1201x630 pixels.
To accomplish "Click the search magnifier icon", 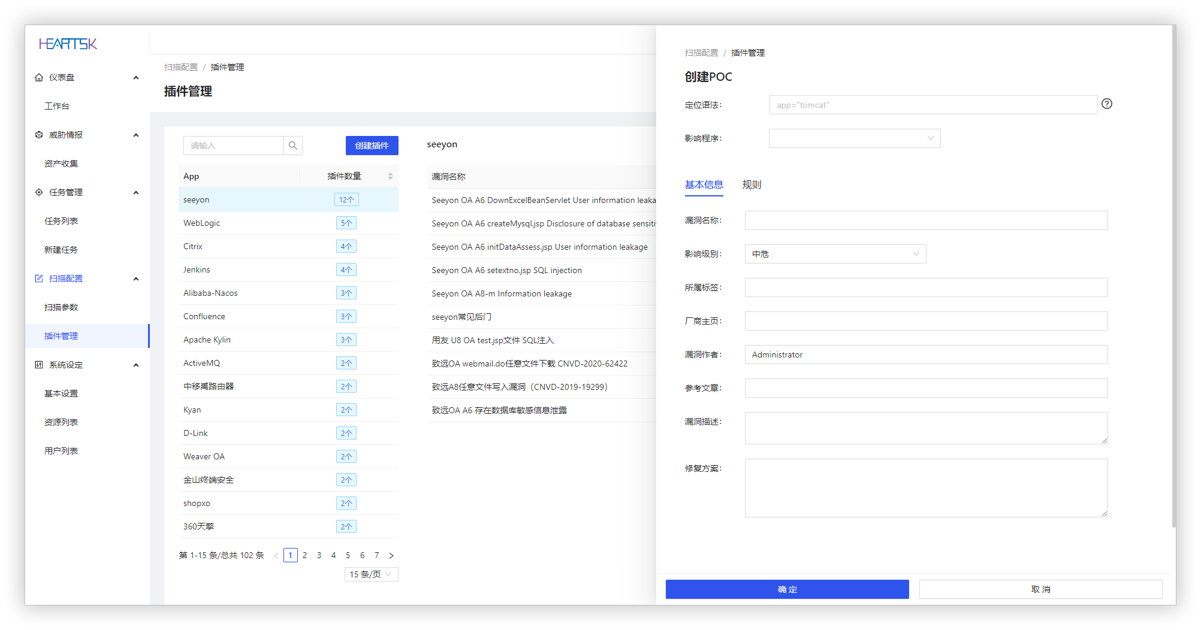I will [x=293, y=146].
